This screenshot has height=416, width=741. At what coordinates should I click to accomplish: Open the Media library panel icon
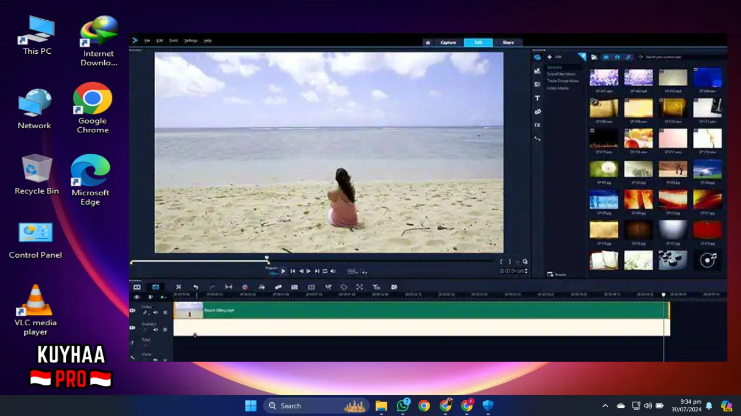point(537,57)
